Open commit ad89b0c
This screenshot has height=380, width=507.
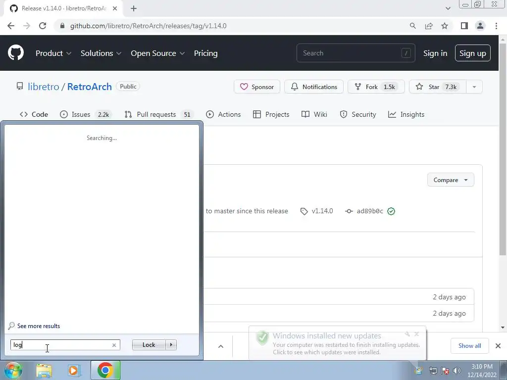click(370, 211)
